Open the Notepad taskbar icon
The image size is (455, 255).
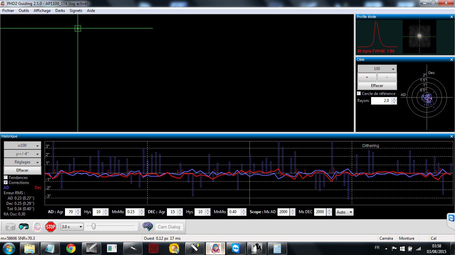click(x=50, y=248)
